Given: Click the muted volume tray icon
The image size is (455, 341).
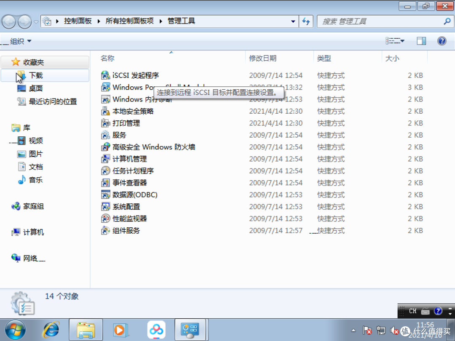Looking at the screenshot, I should [x=394, y=330].
